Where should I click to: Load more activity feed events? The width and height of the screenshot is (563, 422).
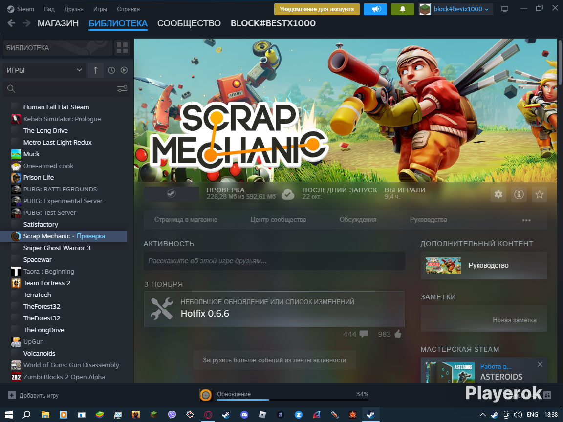[274, 360]
